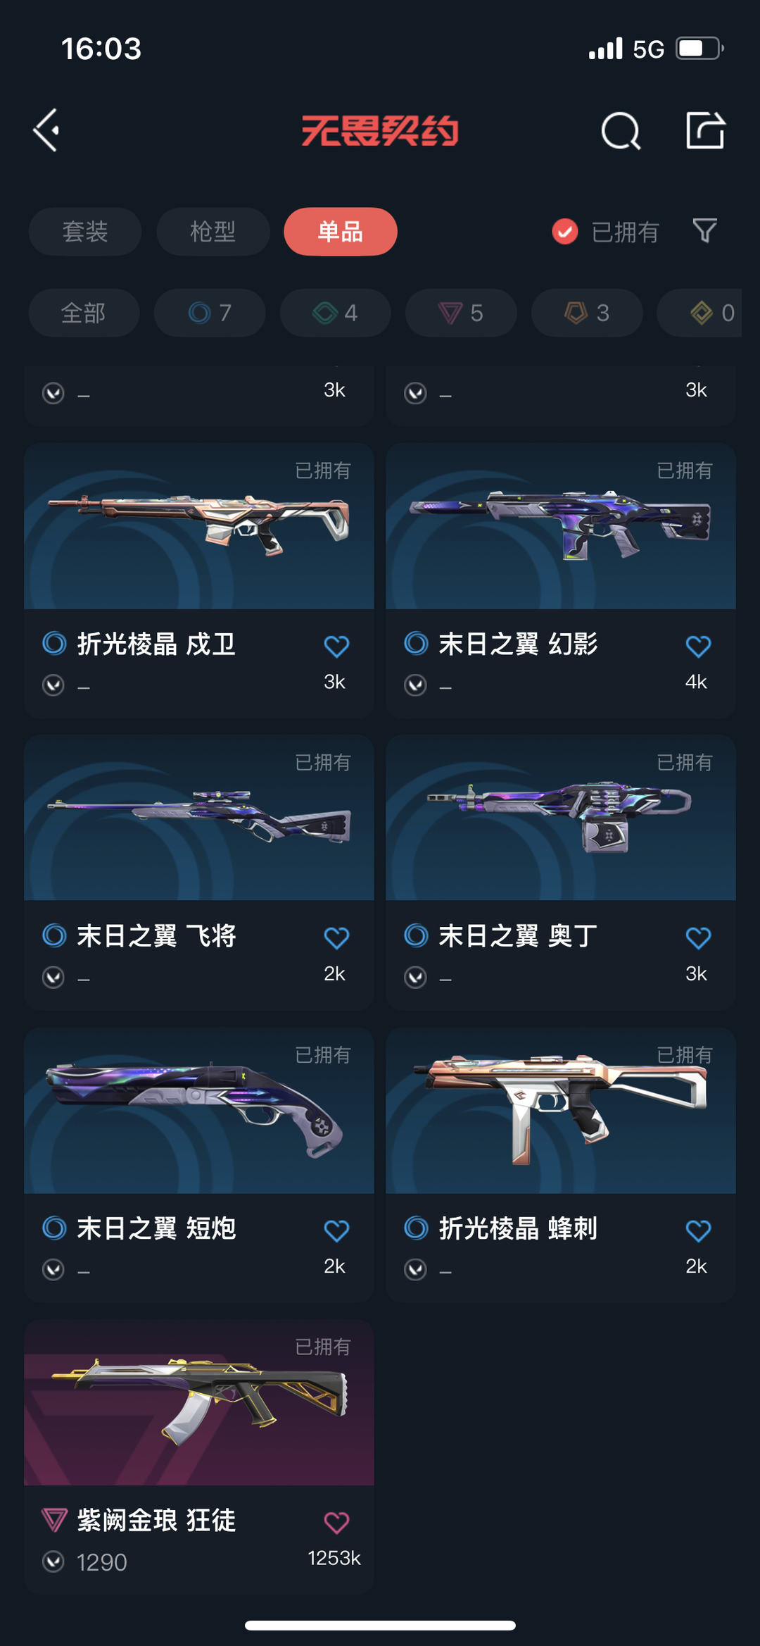Select the 全部 filter button
Image resolution: width=760 pixels, height=1646 pixels.
pos(84,313)
